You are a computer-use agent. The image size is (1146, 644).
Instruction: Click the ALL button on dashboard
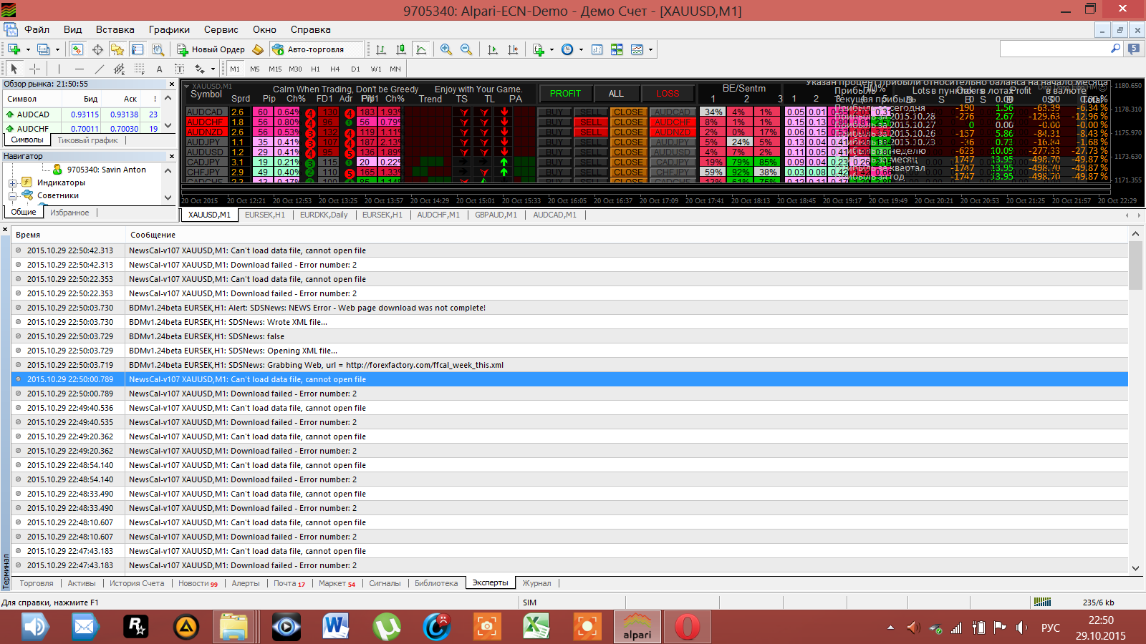pyautogui.click(x=616, y=94)
